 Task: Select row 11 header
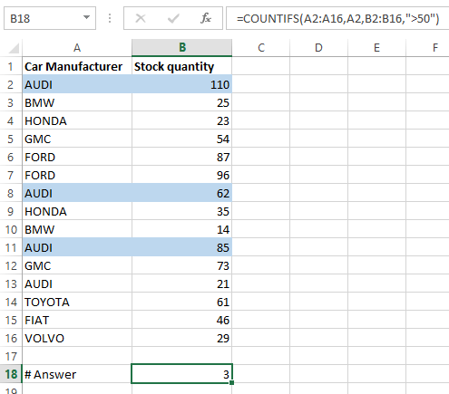tap(11, 247)
